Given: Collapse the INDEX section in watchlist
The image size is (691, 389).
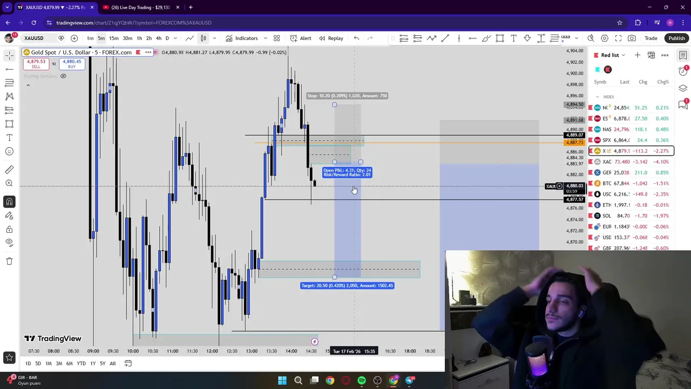Looking at the screenshot, I should (x=598, y=97).
